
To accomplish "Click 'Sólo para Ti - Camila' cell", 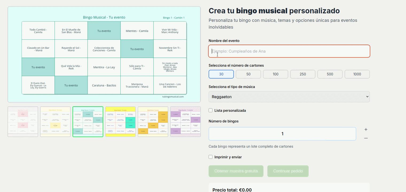I will 137,67.
